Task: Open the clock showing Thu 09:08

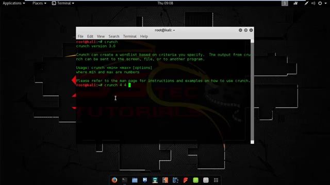Action: click(165, 3)
